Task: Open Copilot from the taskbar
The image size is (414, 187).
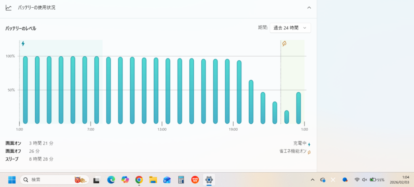Action: [x=125, y=180]
